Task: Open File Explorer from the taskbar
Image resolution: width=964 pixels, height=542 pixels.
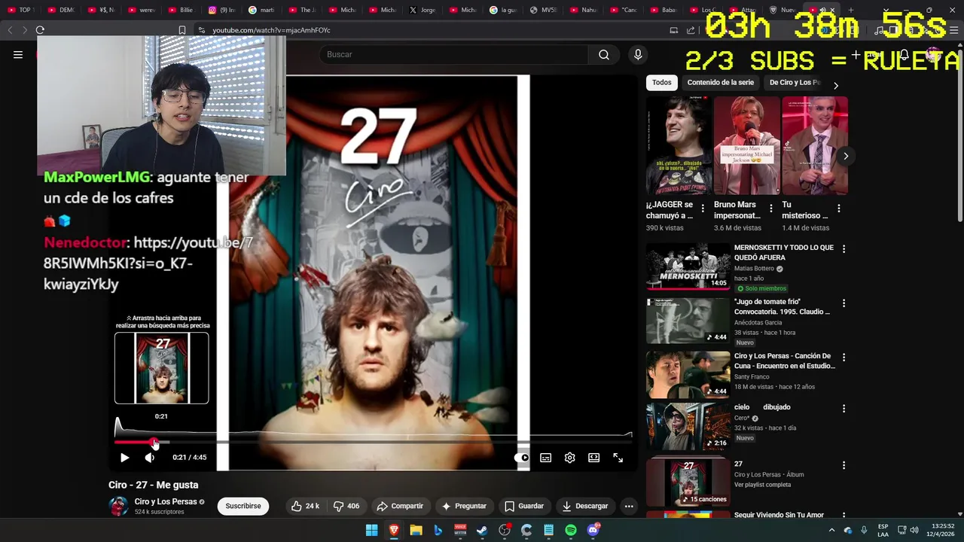Action: click(416, 530)
